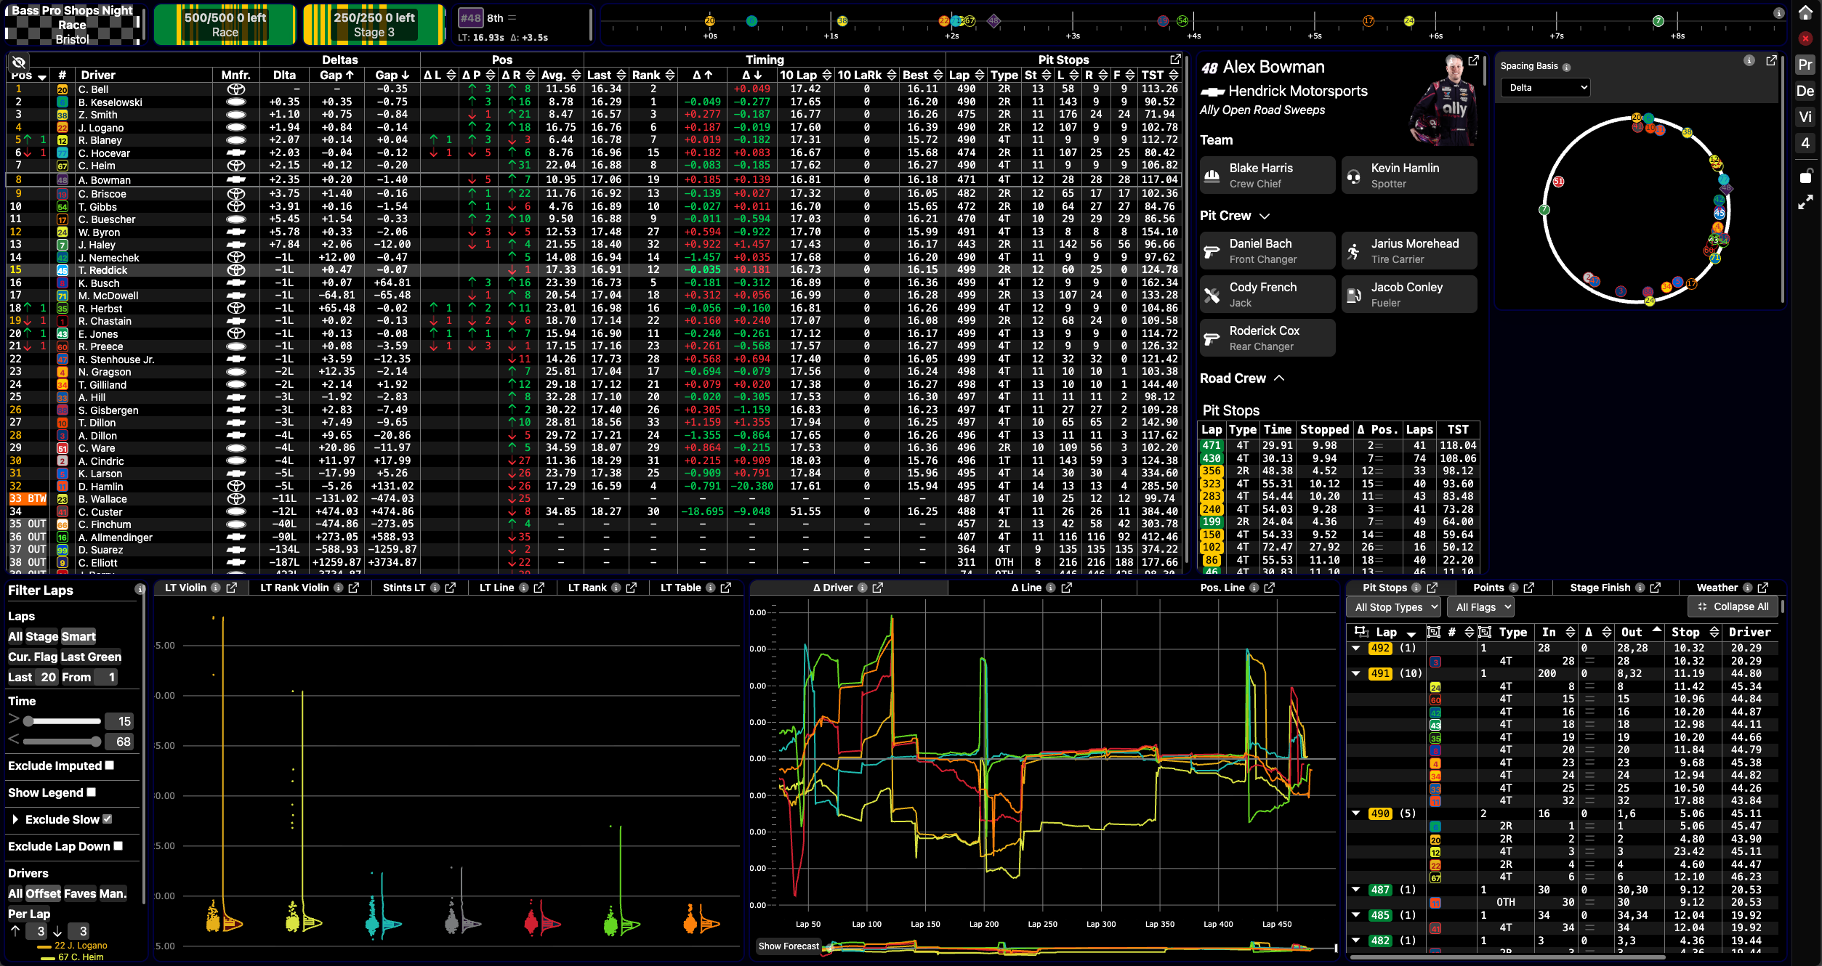Select the Offset drivers filter
Image resolution: width=1822 pixels, height=966 pixels.
pos(43,893)
